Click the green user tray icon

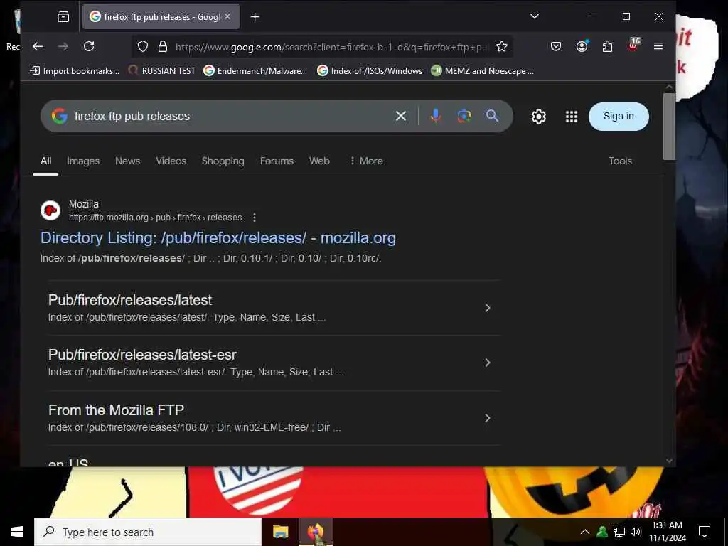602,532
